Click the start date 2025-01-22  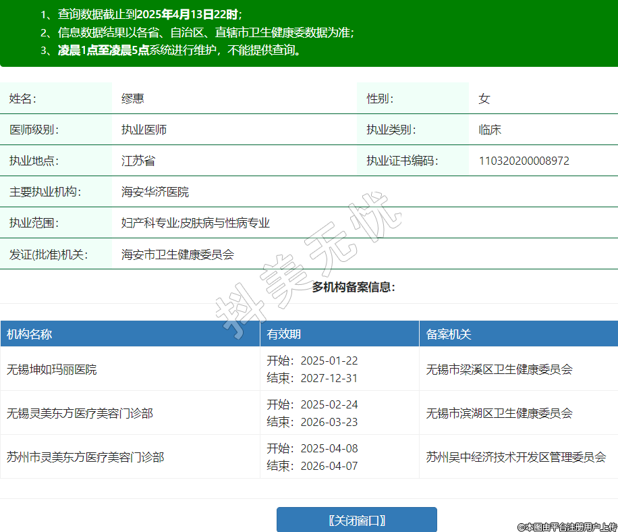[x=329, y=361]
